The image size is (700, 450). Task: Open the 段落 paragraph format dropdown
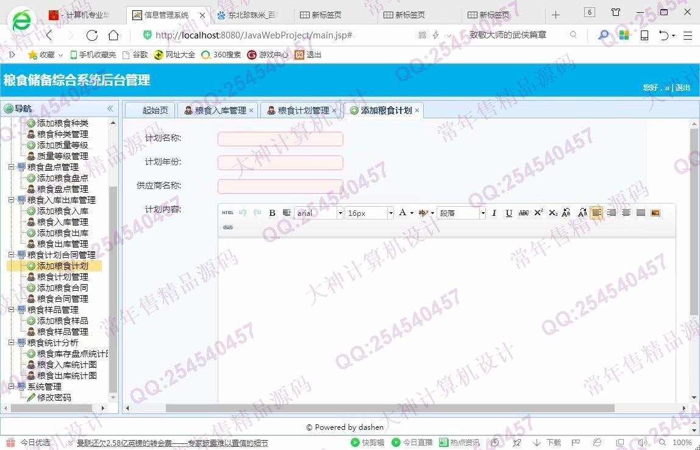click(482, 213)
